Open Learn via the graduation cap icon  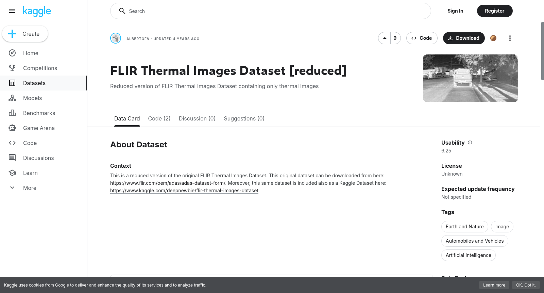[x=12, y=173]
